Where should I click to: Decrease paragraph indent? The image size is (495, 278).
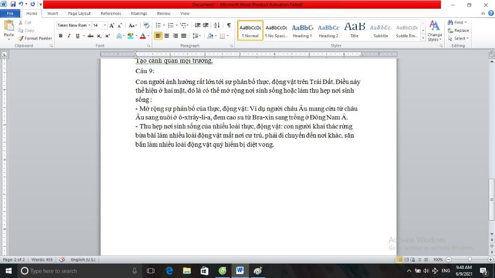coord(198,26)
